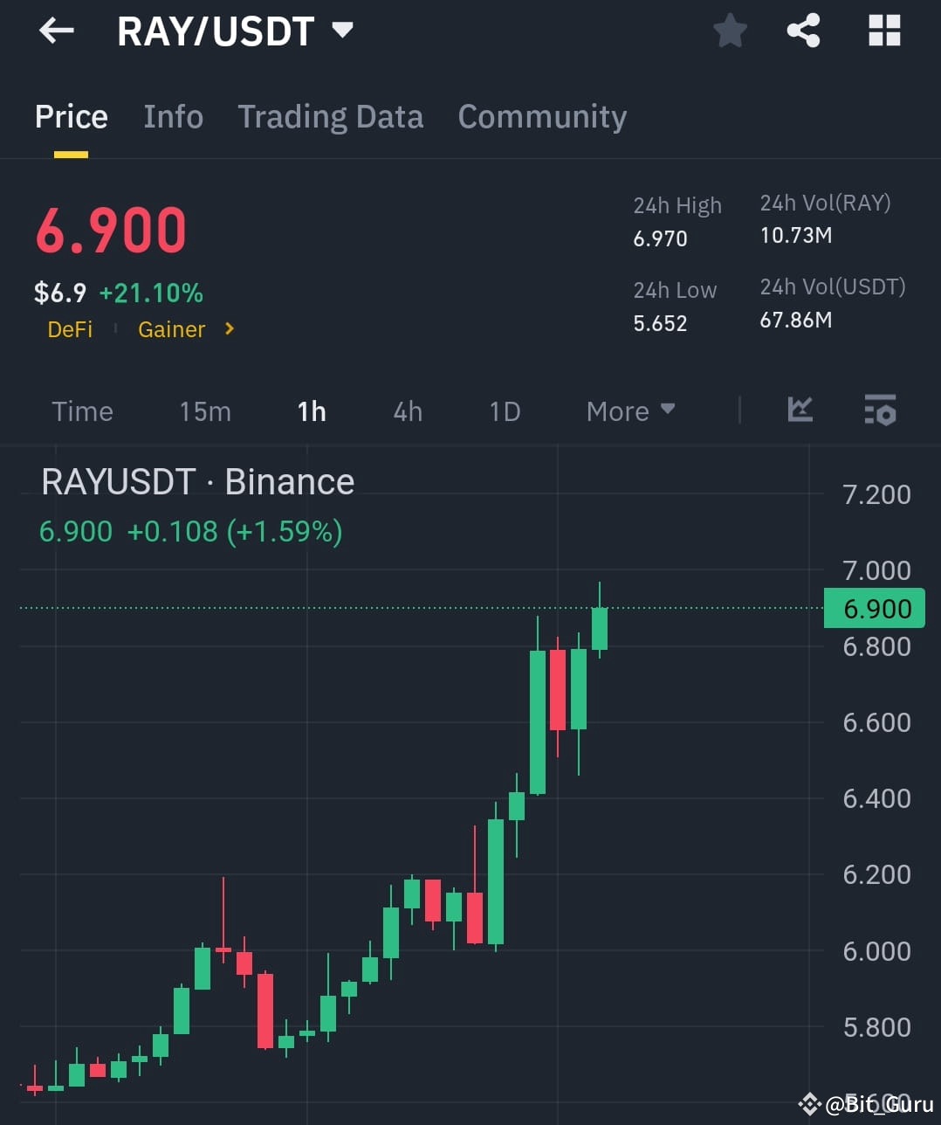Star RAY/USDT as a favorite
This screenshot has height=1125, width=941.
[730, 31]
